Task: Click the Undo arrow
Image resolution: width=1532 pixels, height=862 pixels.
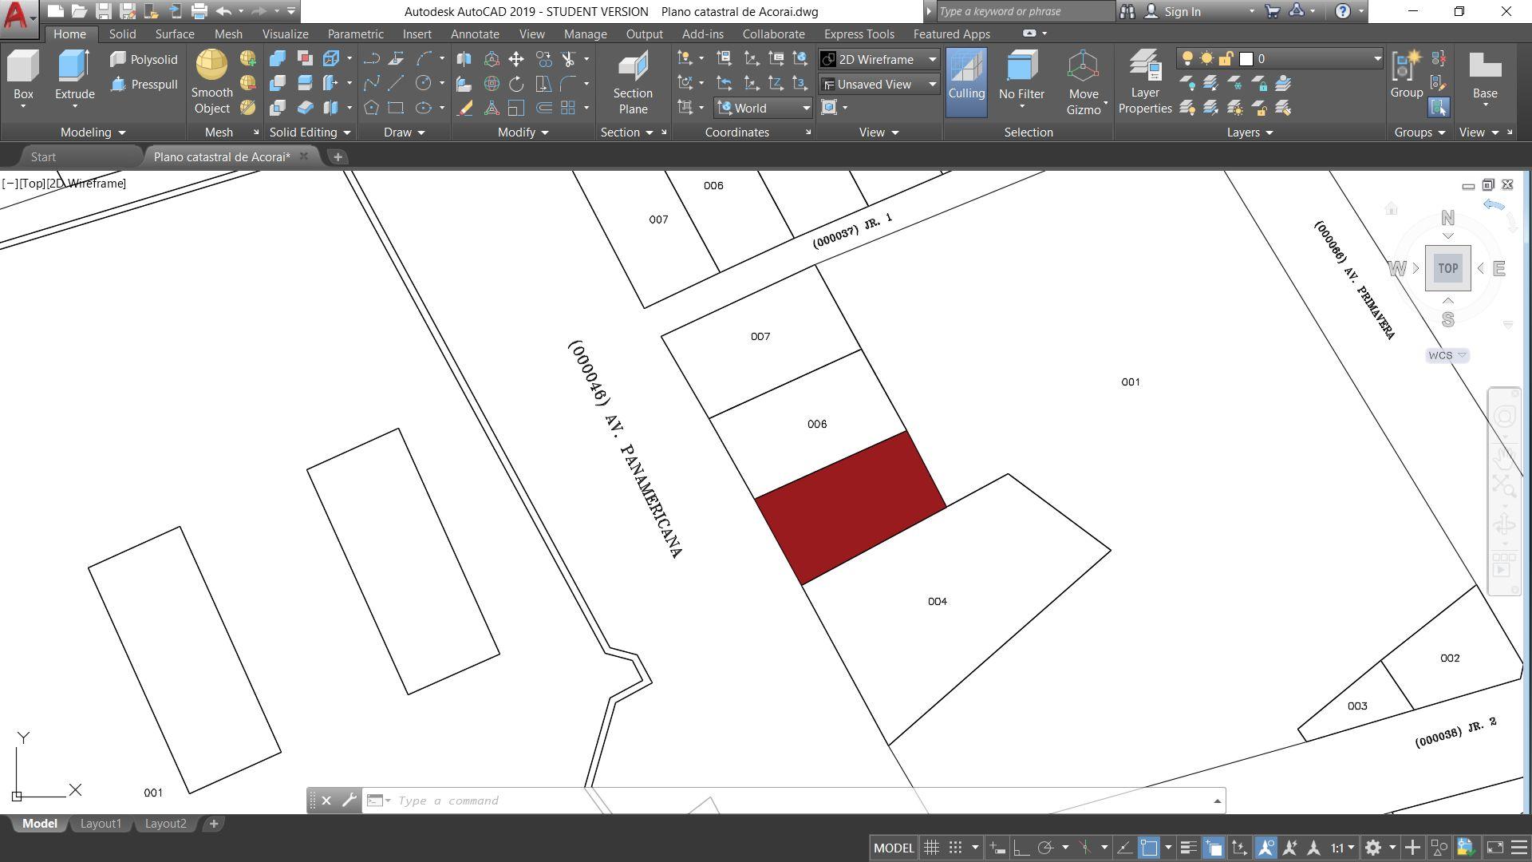Action: (x=223, y=11)
